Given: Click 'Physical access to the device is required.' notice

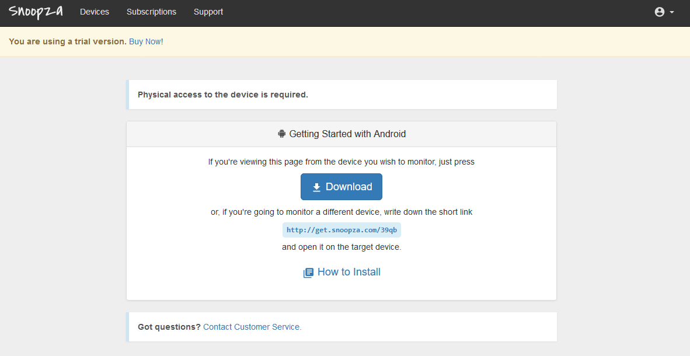Looking at the screenshot, I should pyautogui.click(x=222, y=95).
